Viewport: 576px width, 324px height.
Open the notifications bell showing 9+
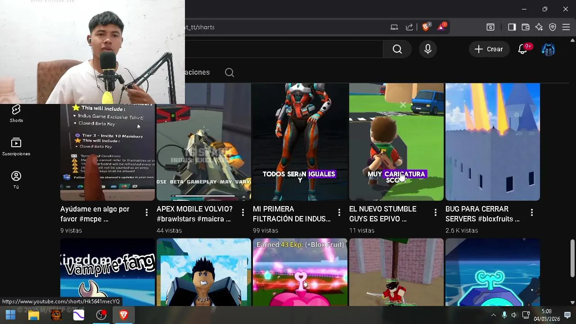[x=523, y=49]
